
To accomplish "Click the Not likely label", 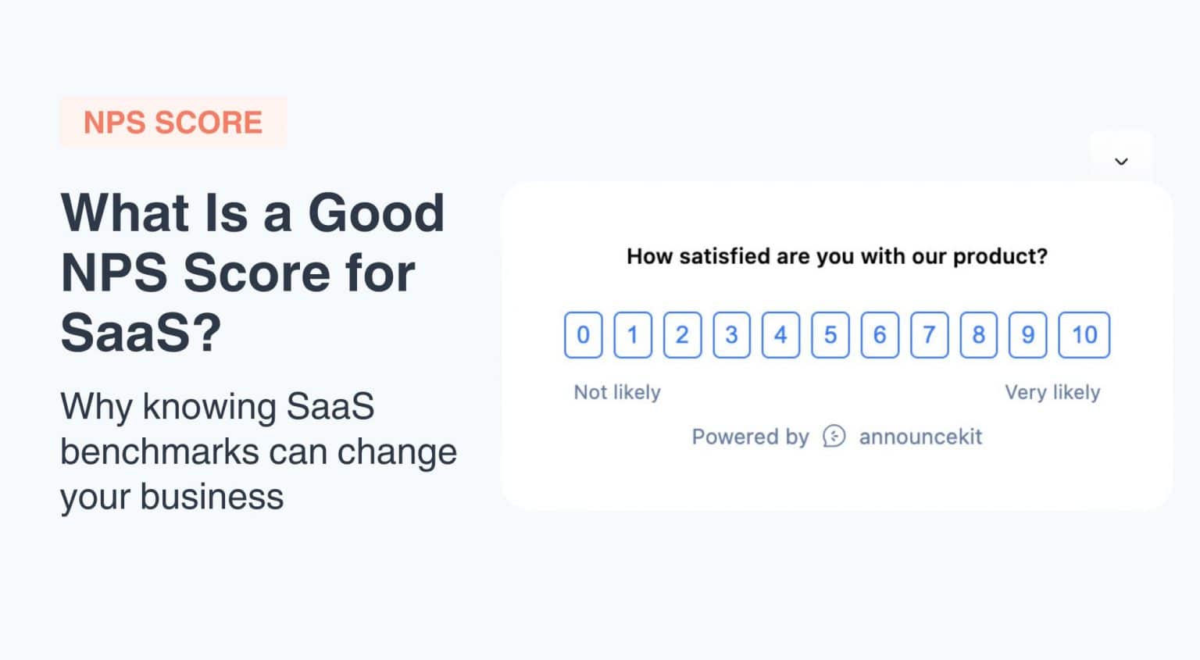I will click(x=616, y=391).
